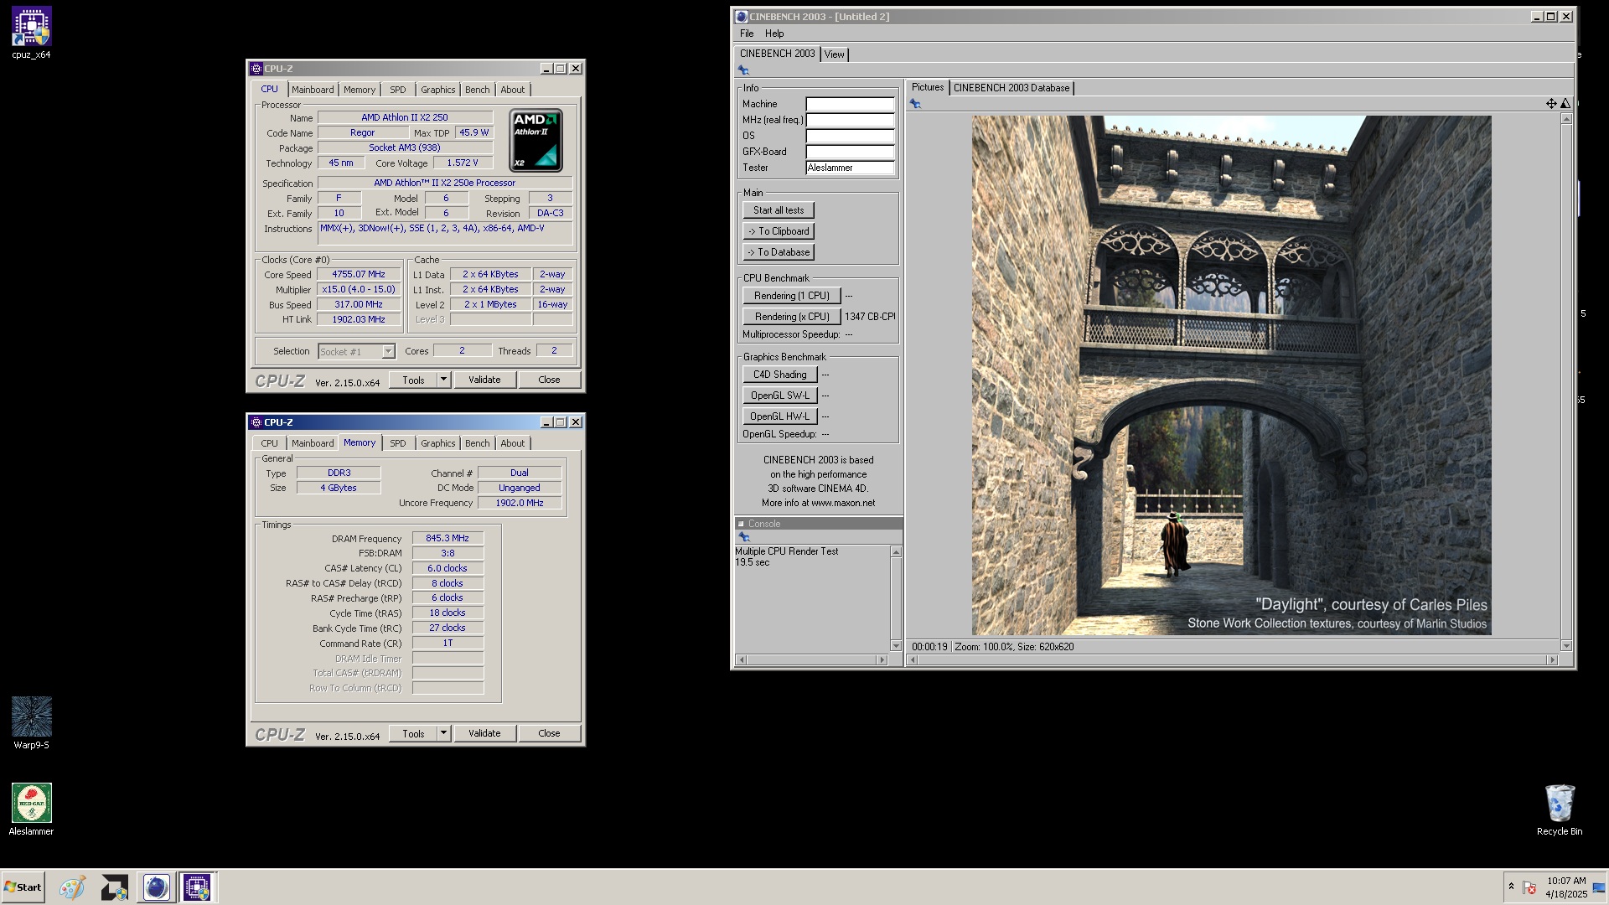The height and width of the screenshot is (905, 1609).
Task: Open About tab in bottom CPU-Z window
Action: pyautogui.click(x=513, y=443)
